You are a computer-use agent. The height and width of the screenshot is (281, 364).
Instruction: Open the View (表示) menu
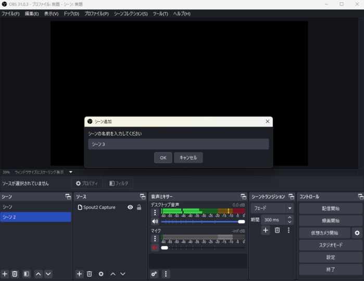pos(52,14)
